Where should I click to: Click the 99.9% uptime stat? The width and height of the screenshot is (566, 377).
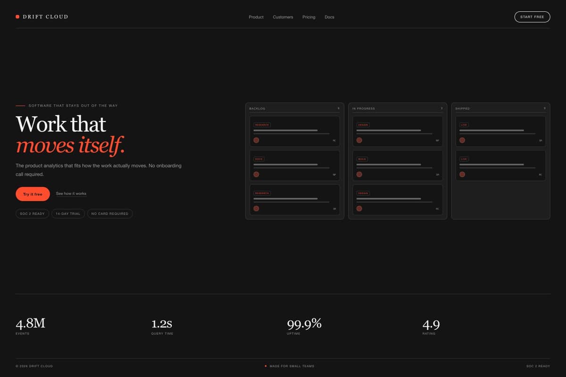point(304,323)
